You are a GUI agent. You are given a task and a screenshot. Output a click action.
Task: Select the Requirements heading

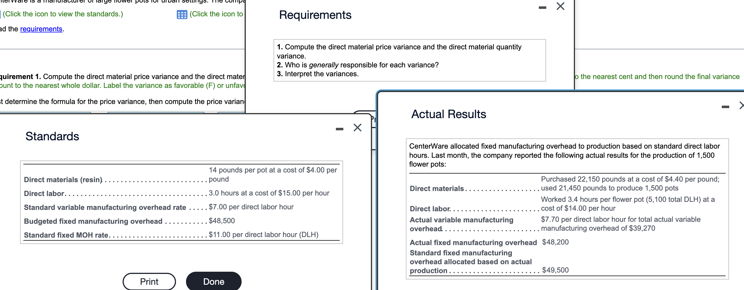coord(315,15)
